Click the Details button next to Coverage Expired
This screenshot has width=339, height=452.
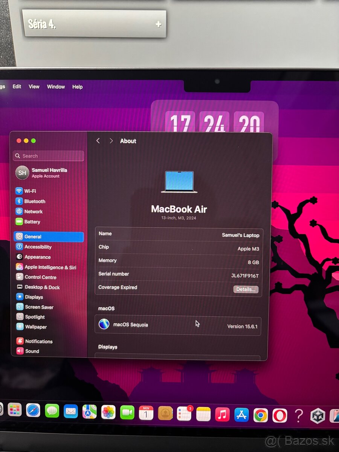tap(246, 289)
